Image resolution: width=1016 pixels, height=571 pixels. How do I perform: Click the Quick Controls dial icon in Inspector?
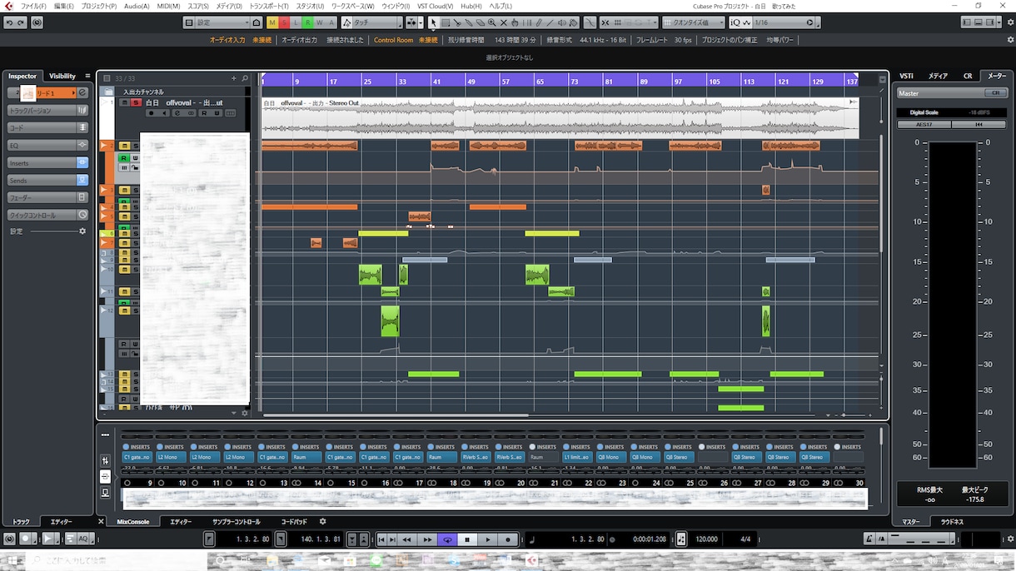(82, 215)
